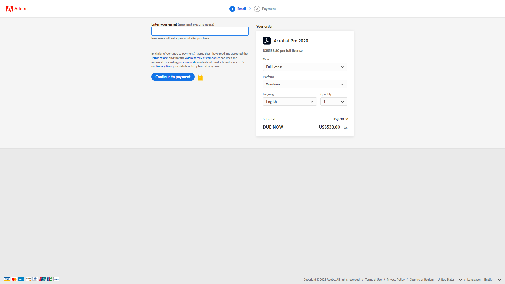Click the Diners Club card icon
505x284 pixels.
click(35, 279)
